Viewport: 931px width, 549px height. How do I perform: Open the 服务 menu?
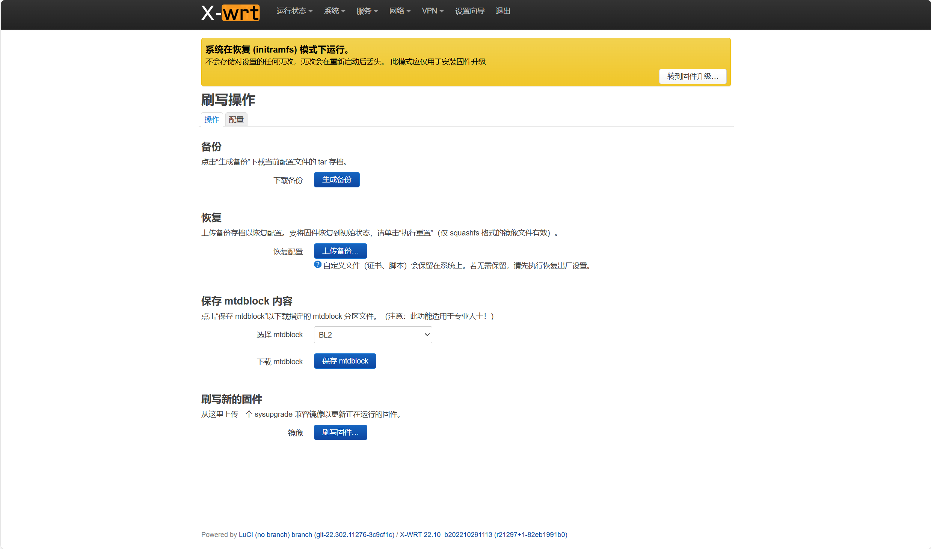click(367, 11)
